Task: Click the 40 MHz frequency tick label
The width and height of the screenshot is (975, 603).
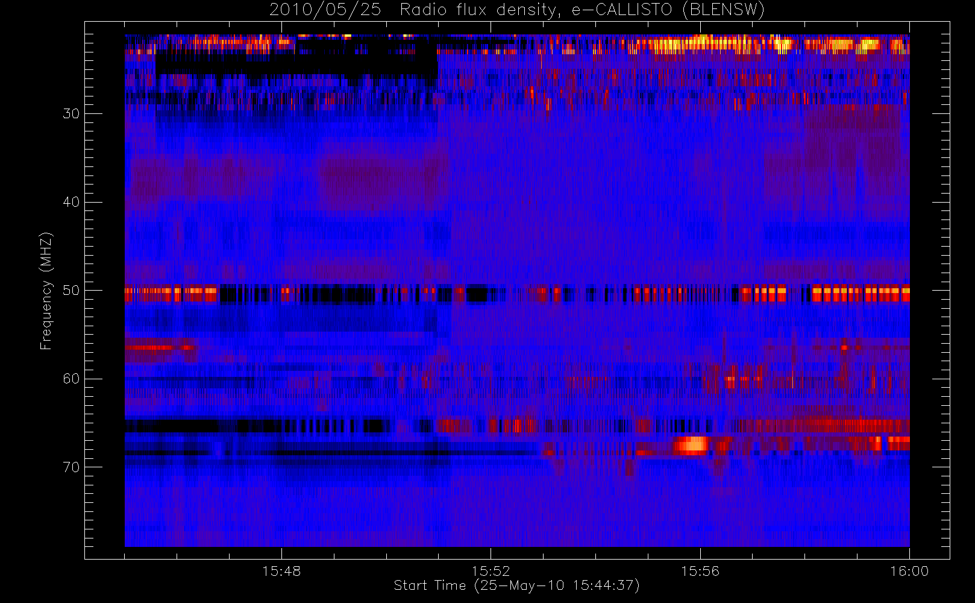Action: pos(71,202)
